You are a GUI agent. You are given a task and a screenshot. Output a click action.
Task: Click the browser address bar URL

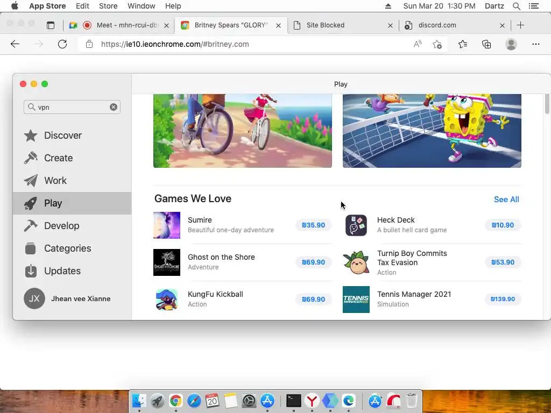pos(175,44)
